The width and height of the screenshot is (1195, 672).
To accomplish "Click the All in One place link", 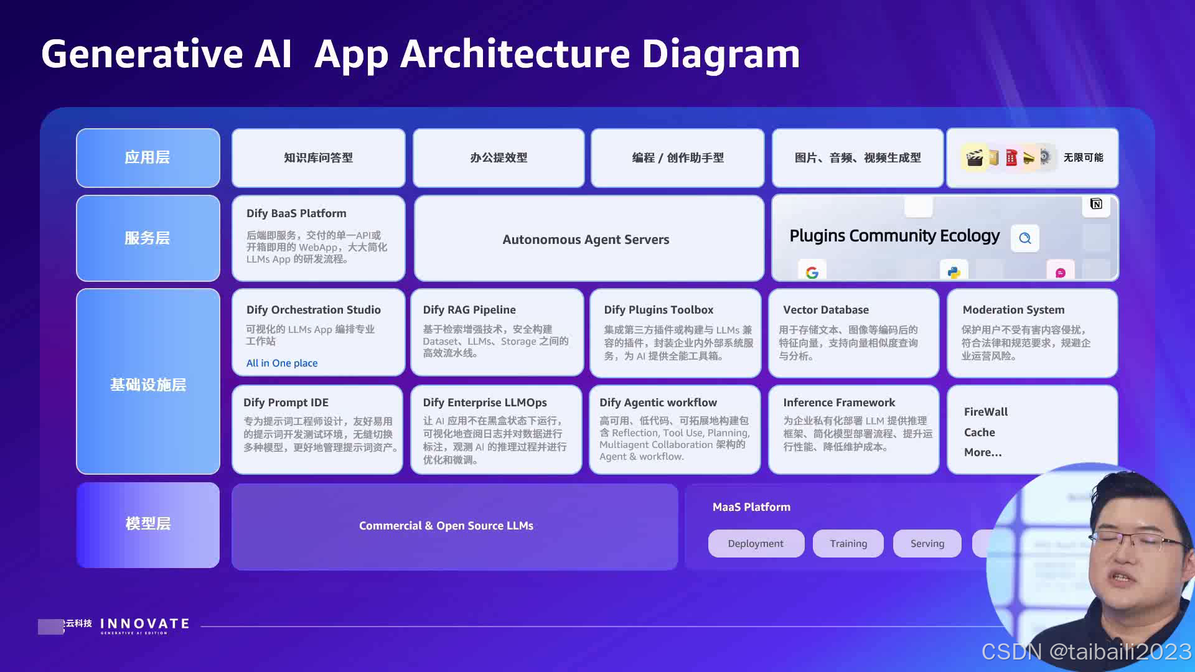I will (x=282, y=363).
